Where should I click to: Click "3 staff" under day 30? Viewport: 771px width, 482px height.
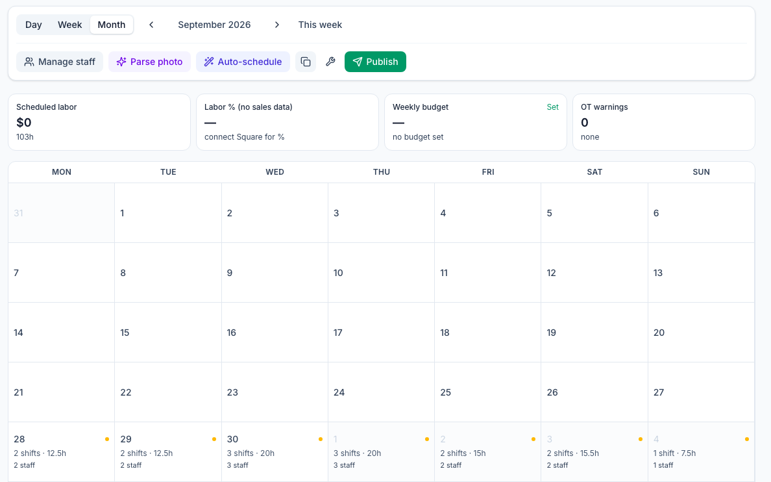click(238, 465)
